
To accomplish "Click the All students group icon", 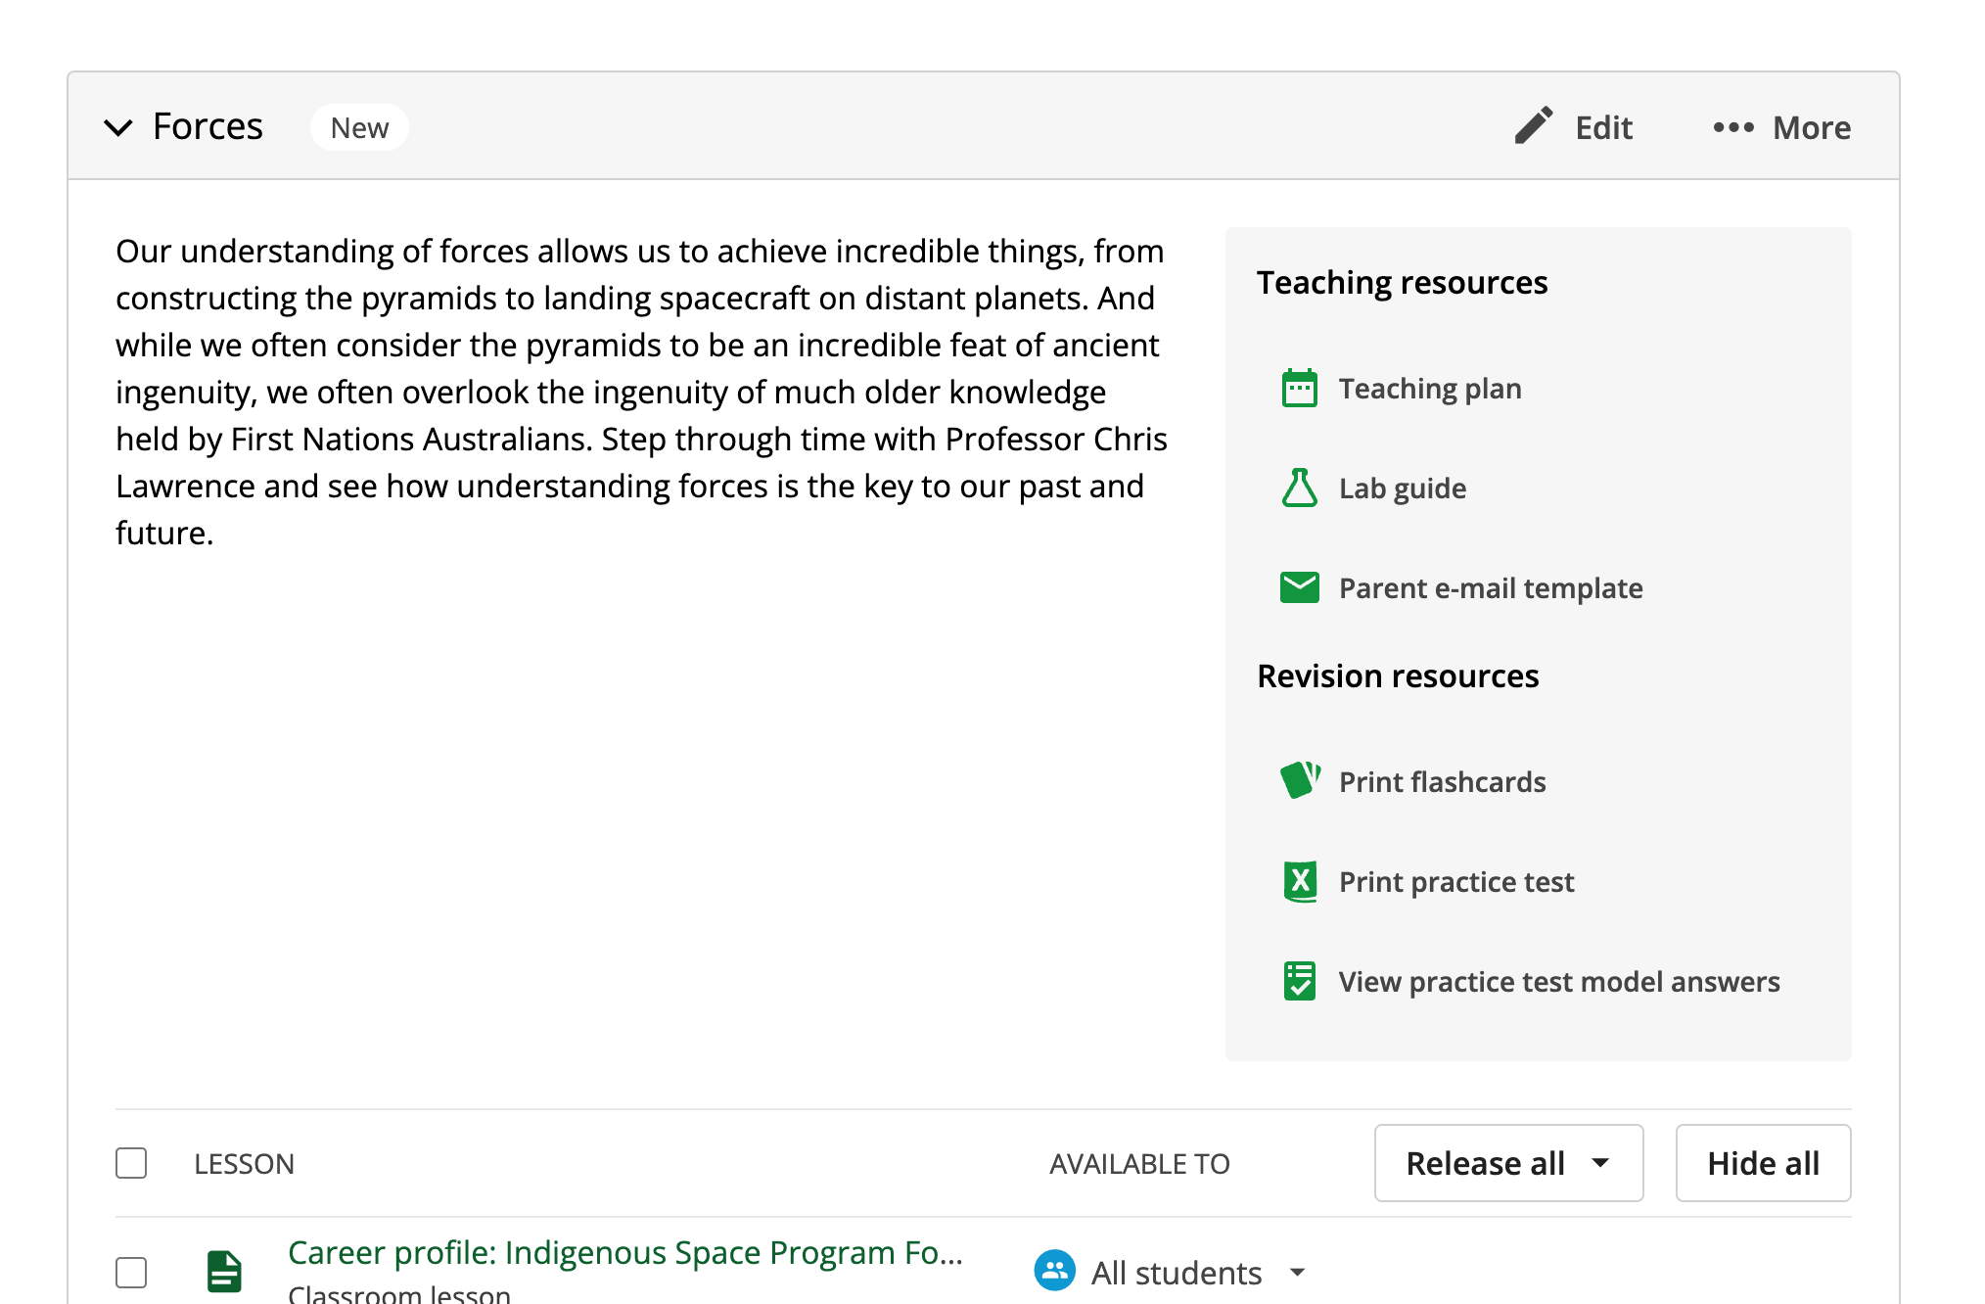I will 1054,1272.
